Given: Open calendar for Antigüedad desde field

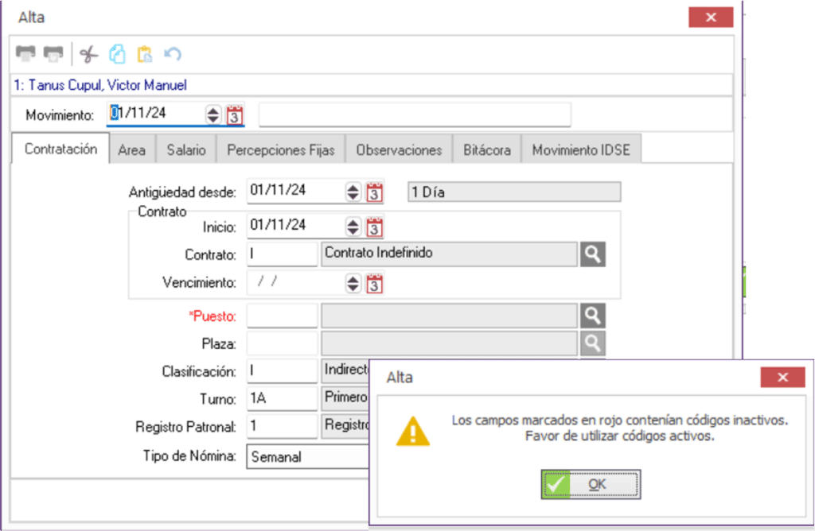Looking at the screenshot, I should tap(374, 192).
